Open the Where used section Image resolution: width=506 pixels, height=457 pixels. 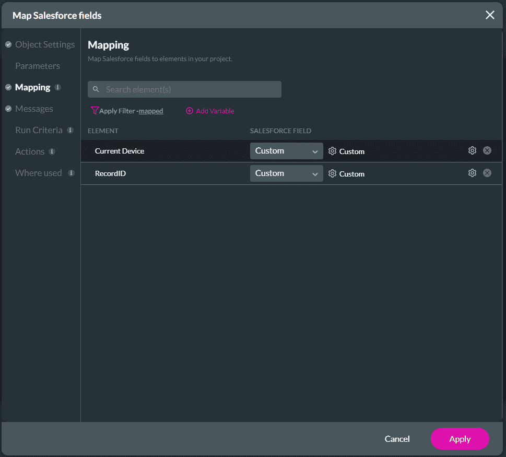pyautogui.click(x=38, y=173)
